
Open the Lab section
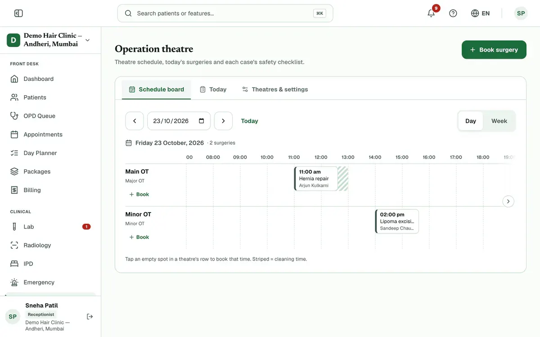pos(50,227)
